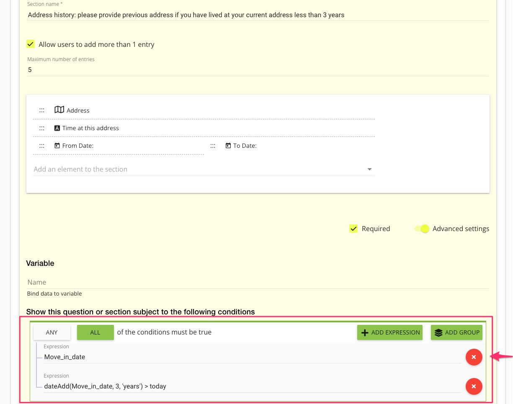Click the Maximum number of entries field
Screen dimensions: 513x404
257,70
